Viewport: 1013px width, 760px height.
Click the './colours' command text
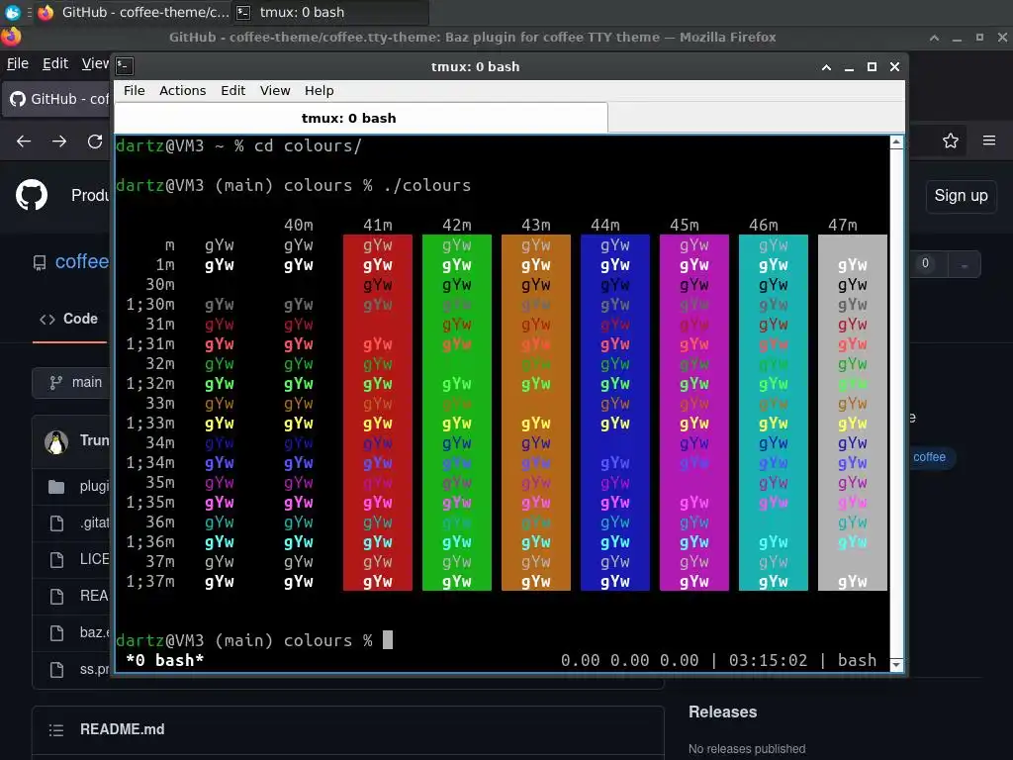[x=427, y=185]
